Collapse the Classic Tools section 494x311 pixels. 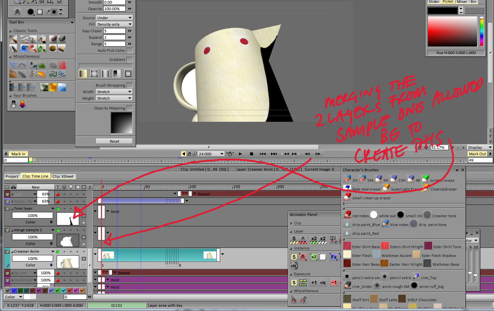[10, 31]
